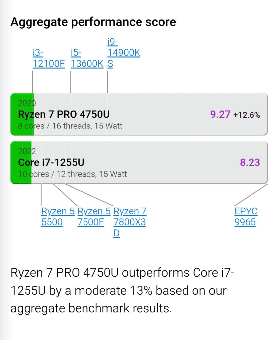The image size is (279, 340).
Task: Click the benchmark summary paragraph text
Action: point(122,290)
